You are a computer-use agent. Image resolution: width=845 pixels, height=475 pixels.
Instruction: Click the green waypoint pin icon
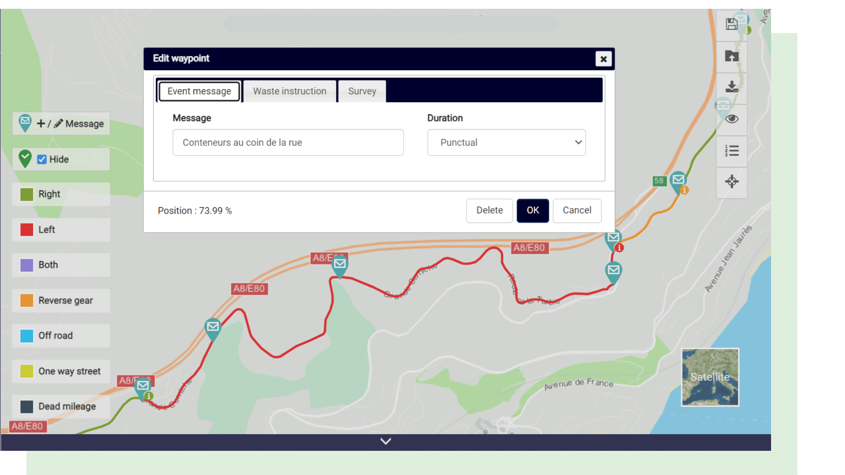[x=25, y=158]
